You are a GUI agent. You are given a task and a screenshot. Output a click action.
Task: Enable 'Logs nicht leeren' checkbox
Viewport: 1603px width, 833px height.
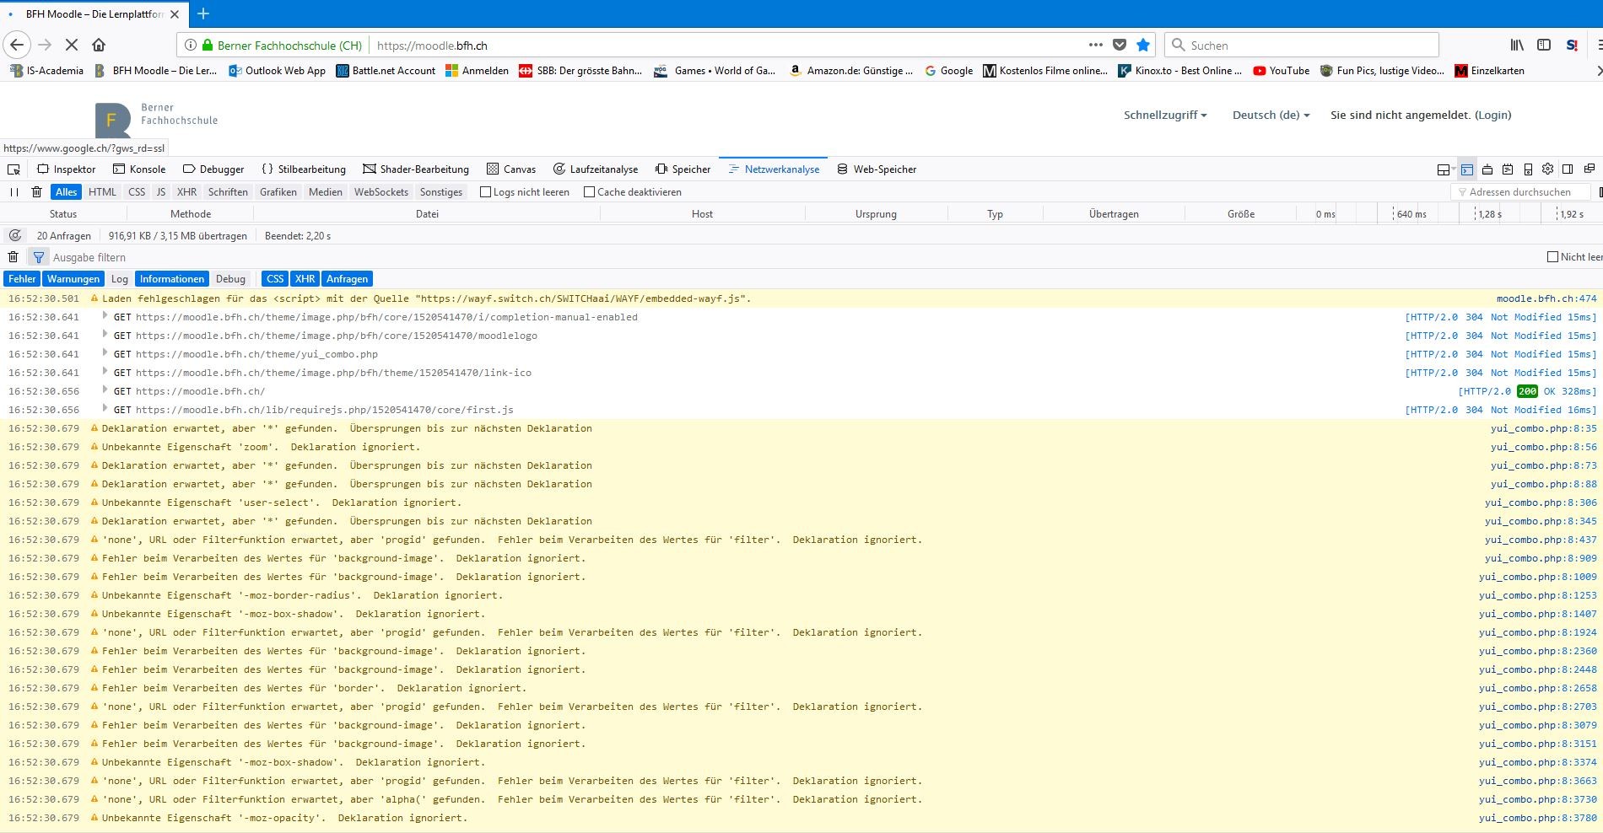(x=485, y=192)
